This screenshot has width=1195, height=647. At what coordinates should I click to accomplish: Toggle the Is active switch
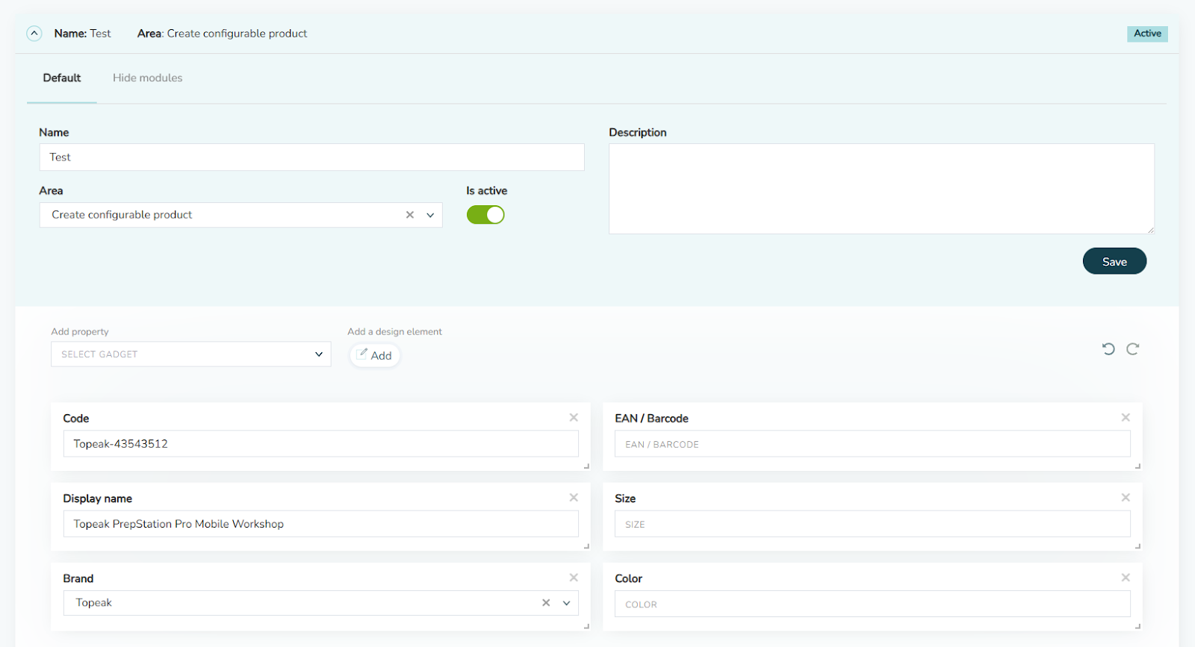click(485, 215)
